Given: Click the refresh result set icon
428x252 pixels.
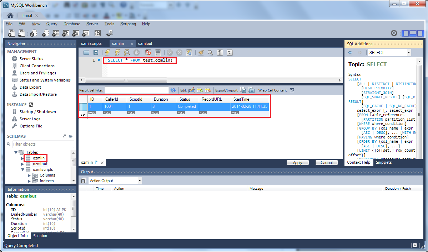Looking at the screenshot, I should tap(173, 90).
